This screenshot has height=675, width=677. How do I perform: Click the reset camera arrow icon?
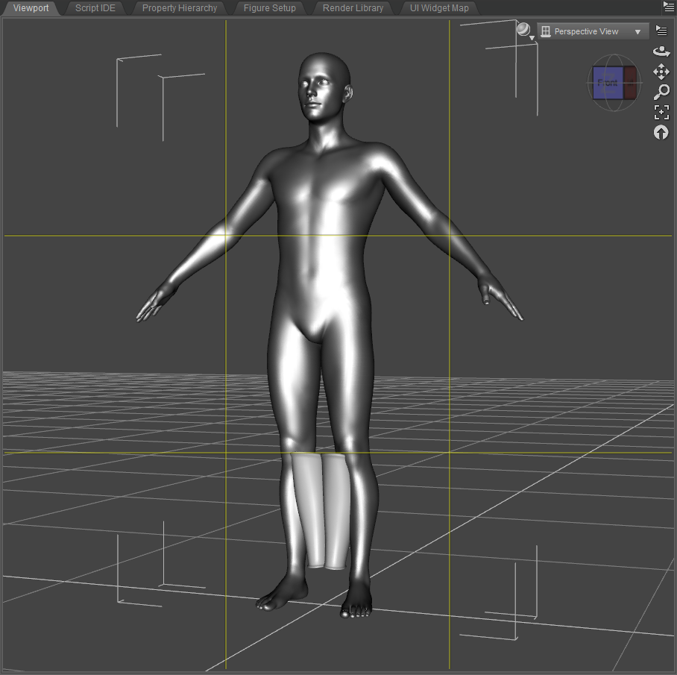(661, 133)
